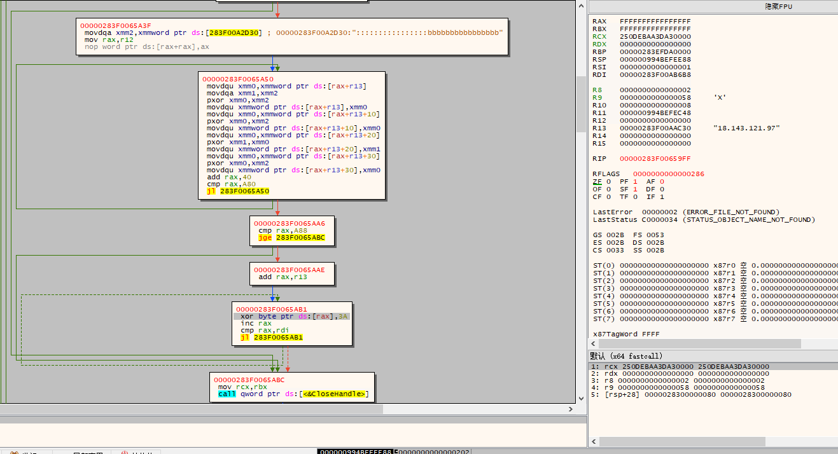Click the jl 283F0065A50 loop jump
Image resolution: width=838 pixels, height=454 pixels.
click(x=238, y=191)
